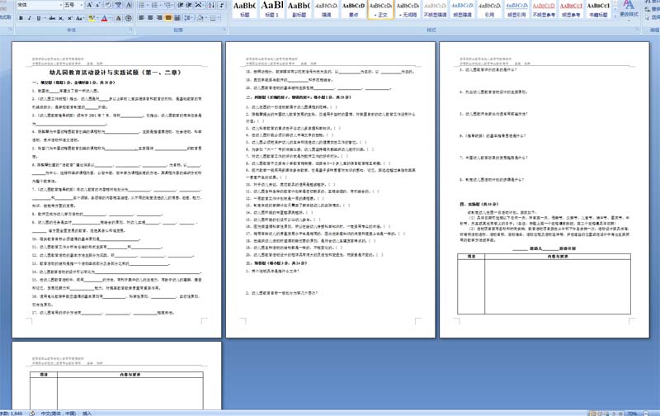This screenshot has width=660, height=416.
Task: Click the proofing check icon in status bar
Action: click(x=32, y=414)
